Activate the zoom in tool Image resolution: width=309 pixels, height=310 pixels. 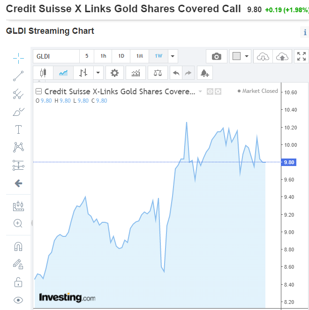pos(18,223)
